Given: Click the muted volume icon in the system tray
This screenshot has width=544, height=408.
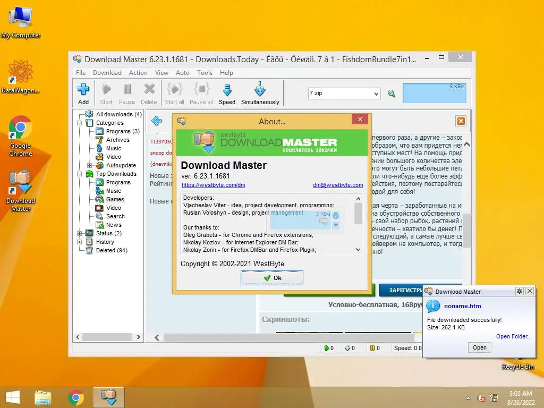Looking at the screenshot, I should [481, 398].
